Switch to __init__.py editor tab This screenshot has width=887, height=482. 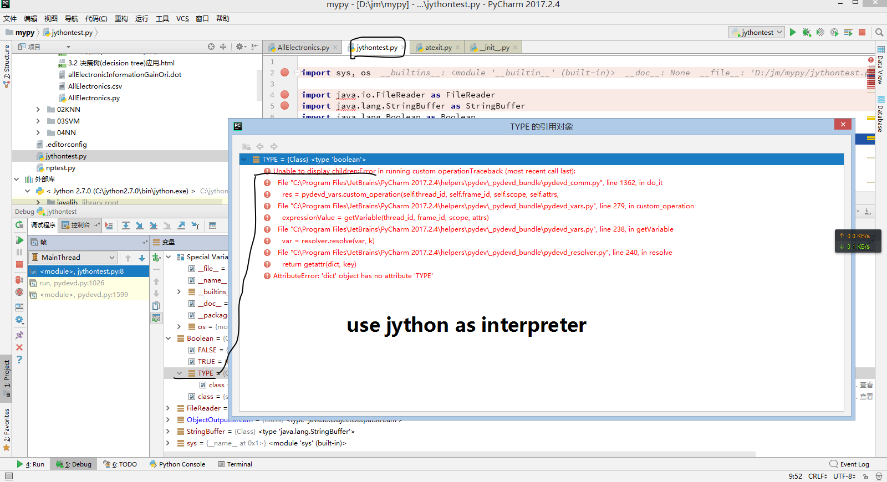[x=493, y=48]
